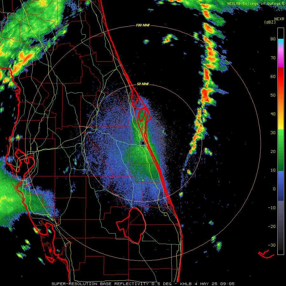Image resolution: width=286 pixels, height=286 pixels.
Task: Click the -20 value on dBZ scale
Action: point(272,227)
